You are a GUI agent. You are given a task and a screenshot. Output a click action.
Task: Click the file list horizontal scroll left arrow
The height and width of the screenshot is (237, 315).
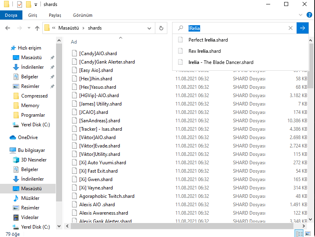67,226
